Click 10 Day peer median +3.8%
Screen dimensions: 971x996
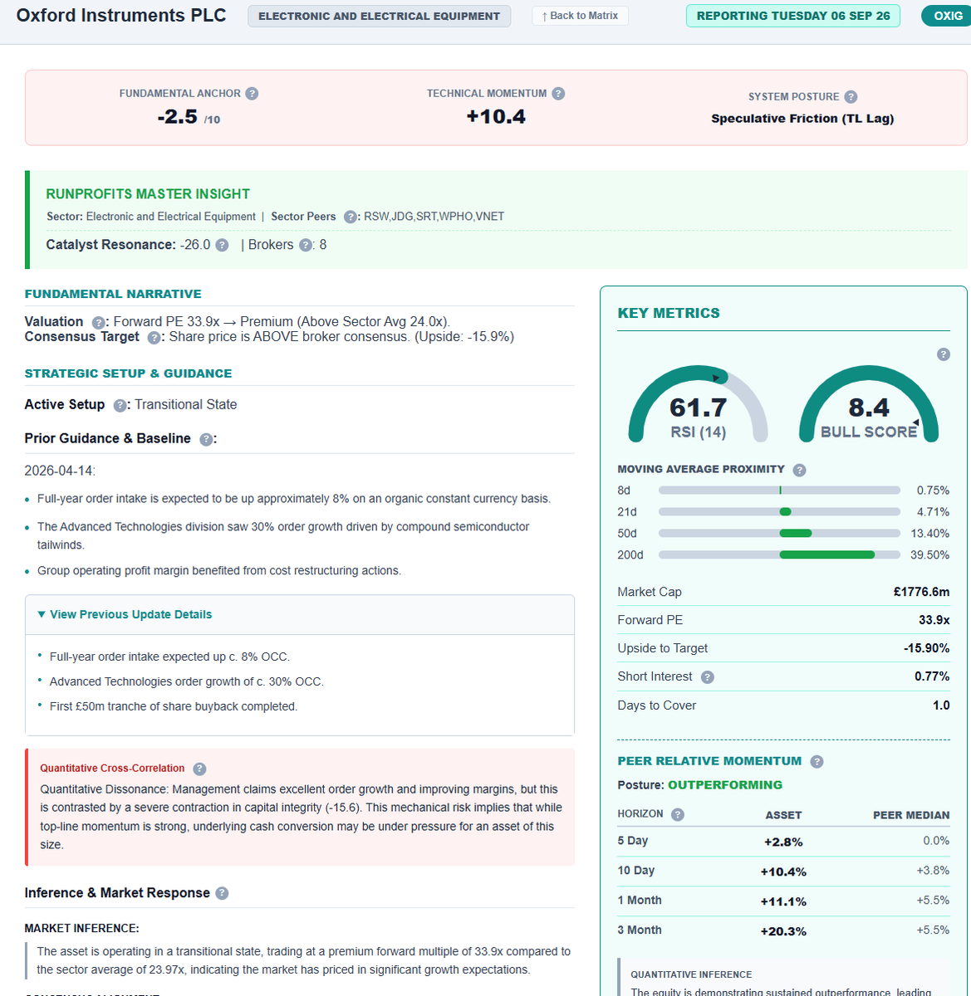[933, 871]
